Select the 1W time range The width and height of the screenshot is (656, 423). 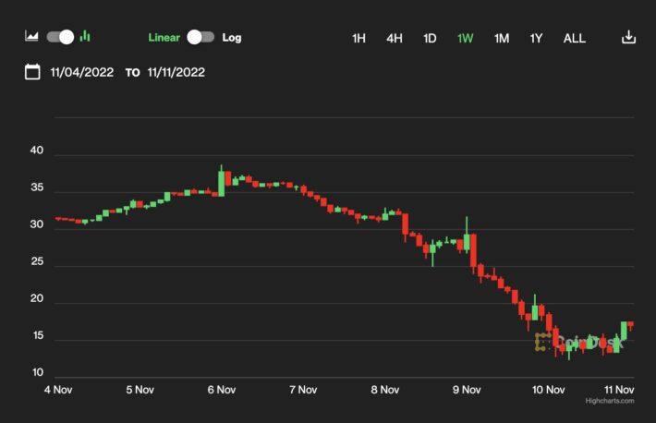pos(465,39)
